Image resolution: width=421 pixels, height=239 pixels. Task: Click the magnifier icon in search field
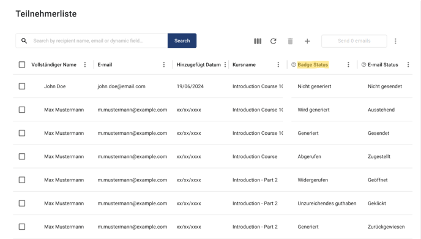point(24,40)
